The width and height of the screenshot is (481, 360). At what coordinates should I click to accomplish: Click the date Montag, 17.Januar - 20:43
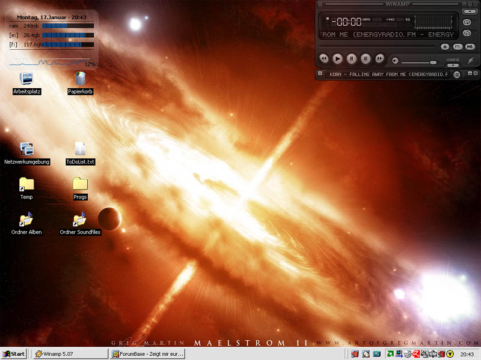[x=52, y=17]
